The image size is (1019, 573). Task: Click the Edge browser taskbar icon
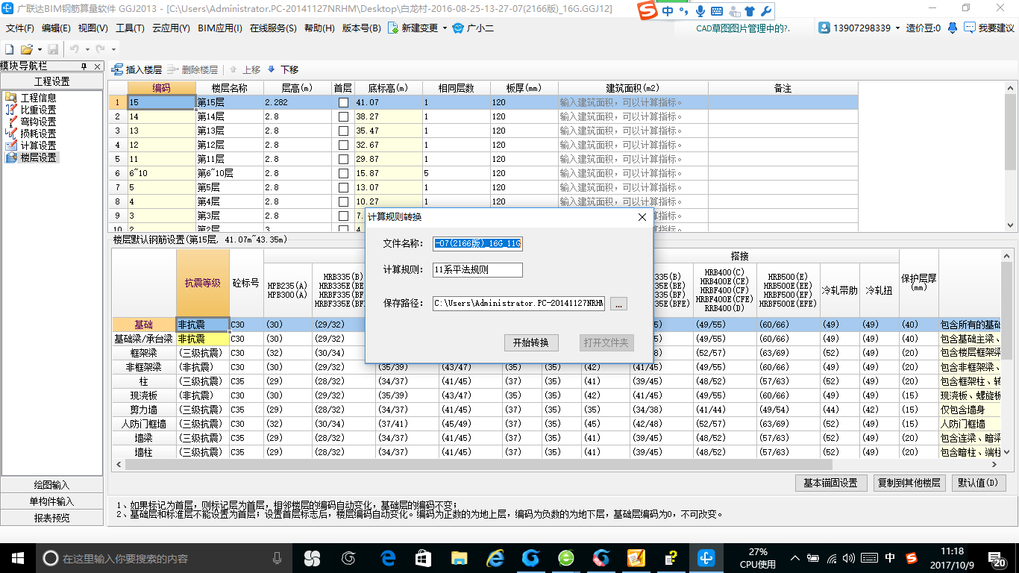[388, 557]
